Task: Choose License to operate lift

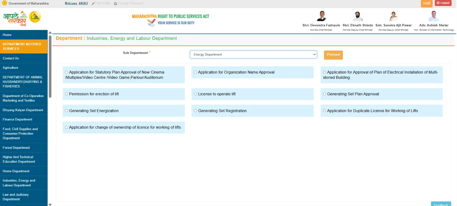Action: [195, 94]
